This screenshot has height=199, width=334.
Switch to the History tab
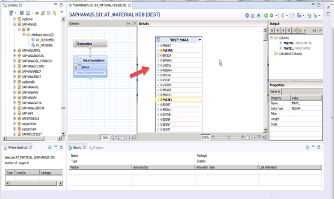(x=77, y=148)
